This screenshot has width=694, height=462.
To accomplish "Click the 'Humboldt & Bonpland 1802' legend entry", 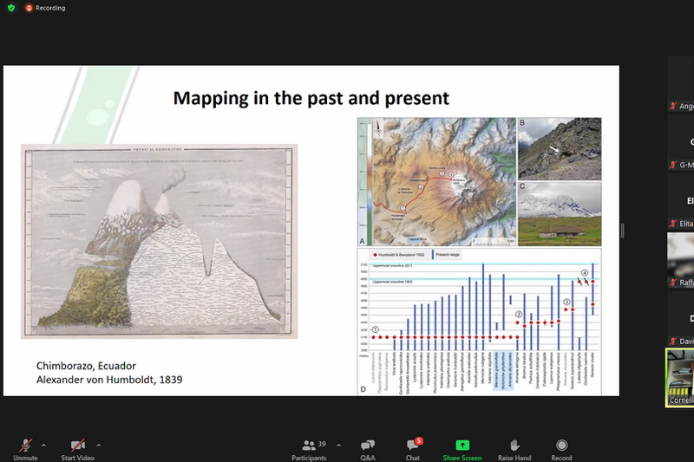I will coord(398,255).
